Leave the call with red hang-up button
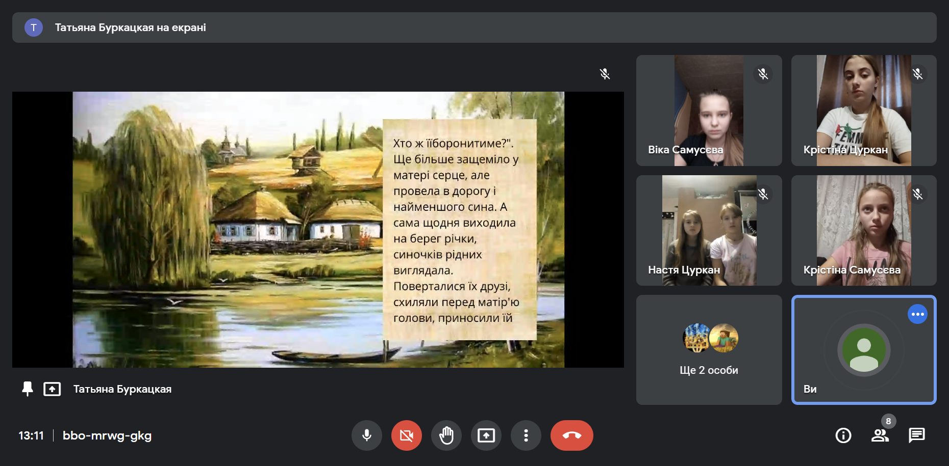Image resolution: width=949 pixels, height=466 pixels. click(571, 435)
